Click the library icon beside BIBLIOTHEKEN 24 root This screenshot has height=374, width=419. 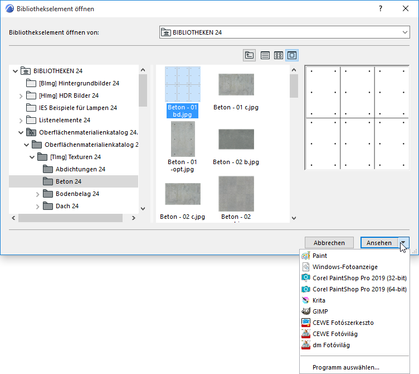click(26, 71)
